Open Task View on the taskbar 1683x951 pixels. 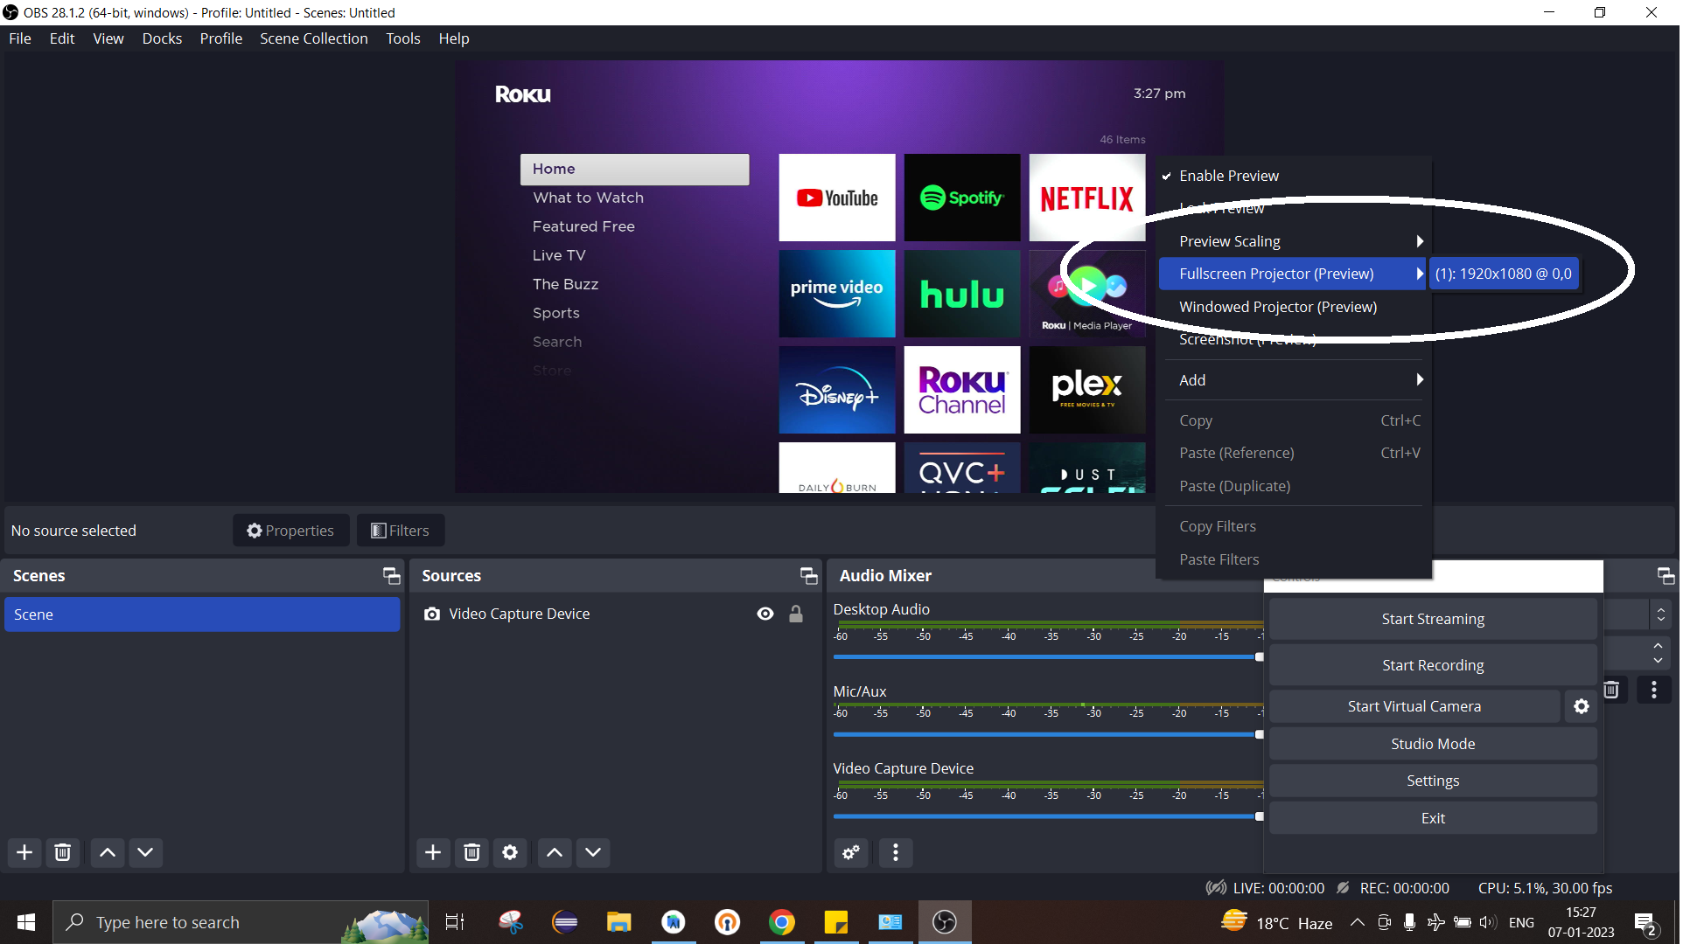pyautogui.click(x=456, y=924)
